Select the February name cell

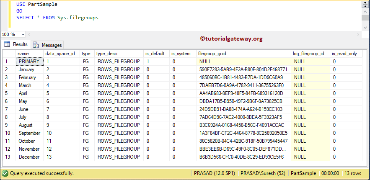[29, 77]
